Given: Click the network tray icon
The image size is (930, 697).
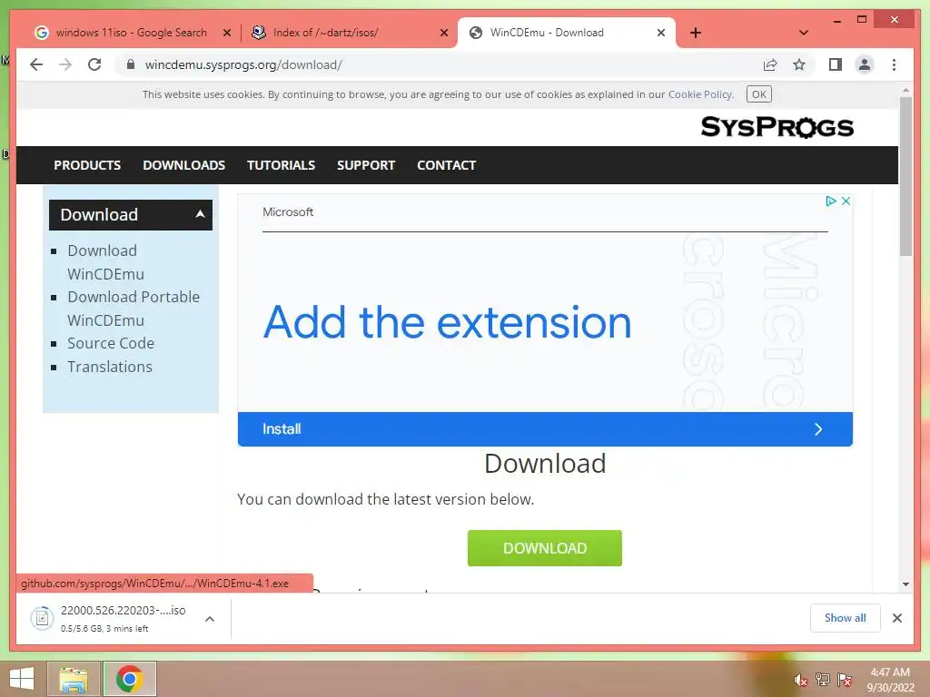Looking at the screenshot, I should click(823, 680).
